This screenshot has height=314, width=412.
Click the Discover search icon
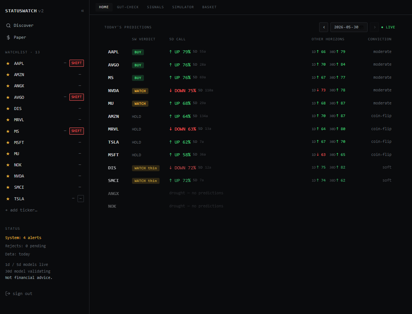coord(9,25)
